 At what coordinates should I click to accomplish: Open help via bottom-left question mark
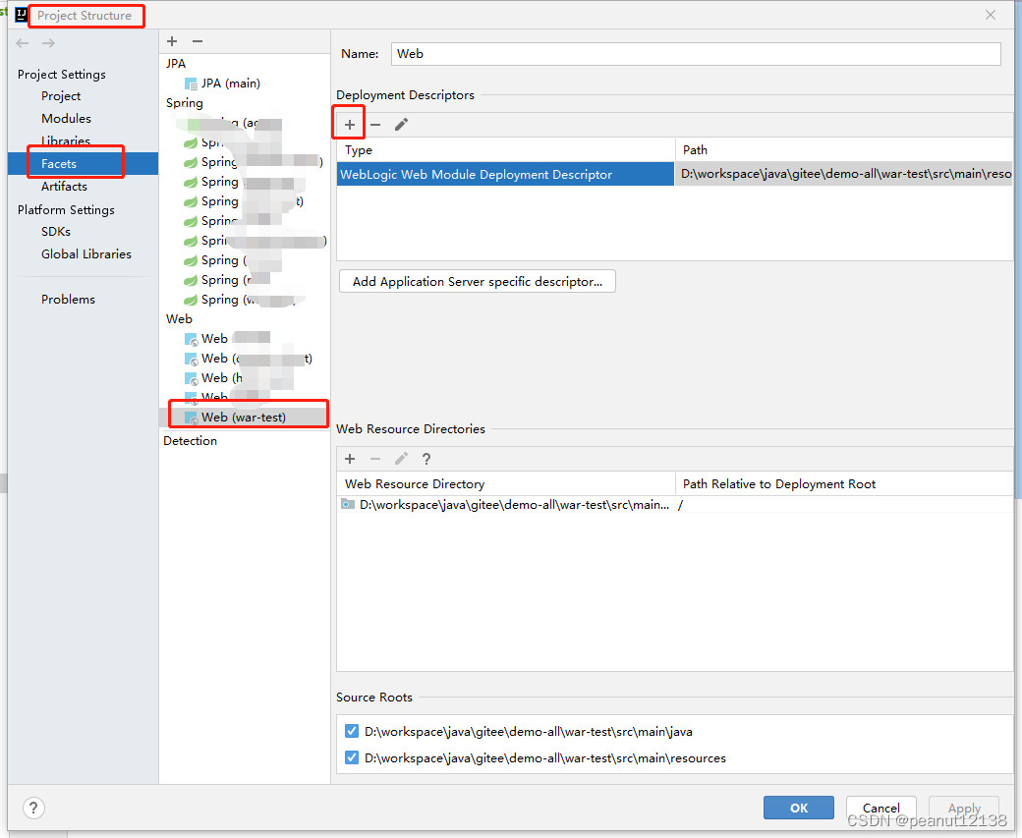[x=33, y=808]
